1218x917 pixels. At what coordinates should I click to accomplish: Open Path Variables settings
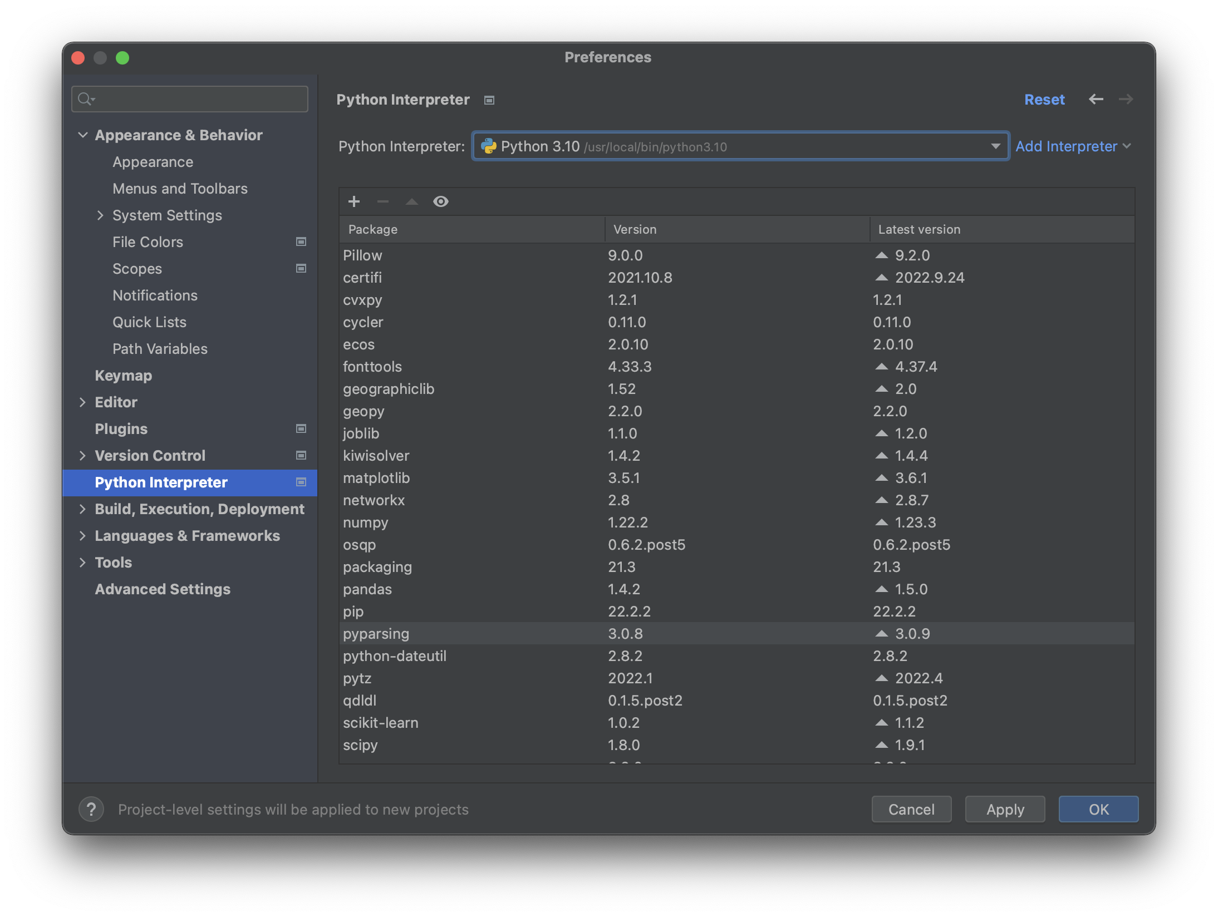pyautogui.click(x=160, y=349)
